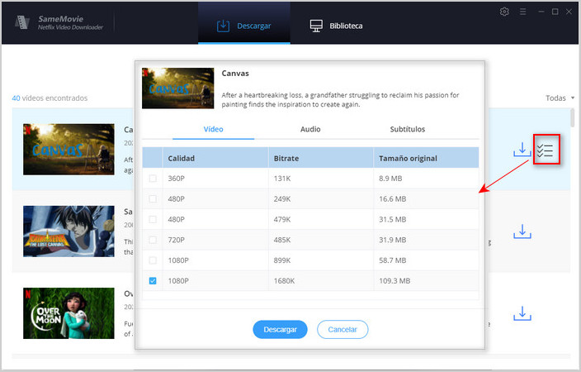Click the 16.6 MB size cell
The image size is (581, 372).
[426, 199]
